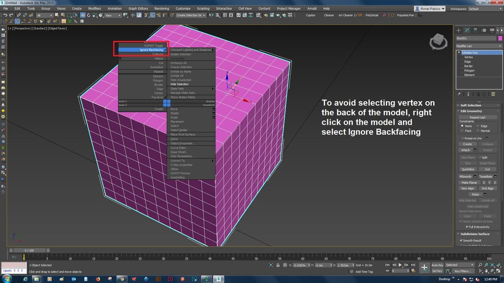The width and height of the screenshot is (504, 283).
Task: Click the Pin Stack icon under modifier stack
Action: pyautogui.click(x=459, y=94)
